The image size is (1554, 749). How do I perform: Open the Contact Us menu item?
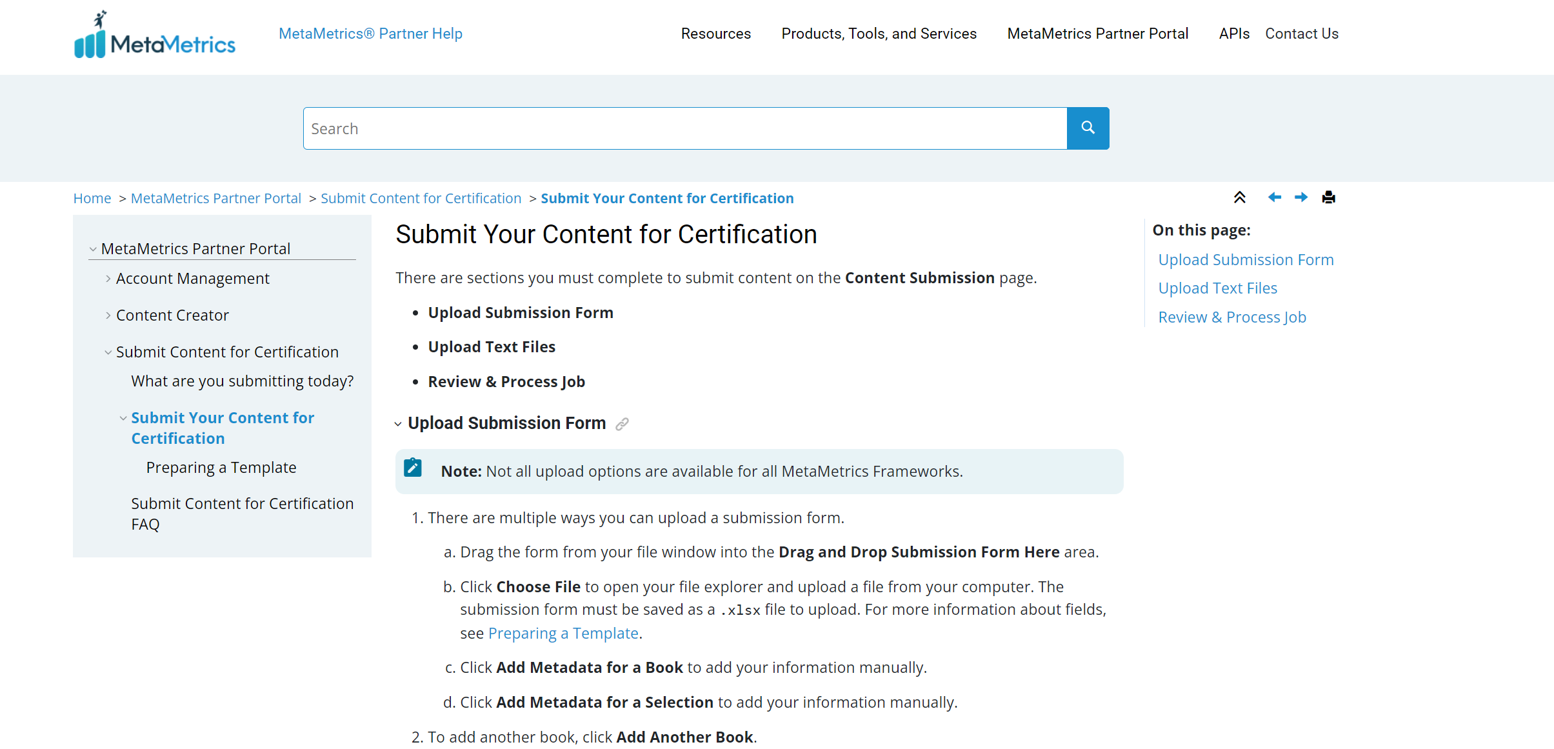[x=1302, y=34]
